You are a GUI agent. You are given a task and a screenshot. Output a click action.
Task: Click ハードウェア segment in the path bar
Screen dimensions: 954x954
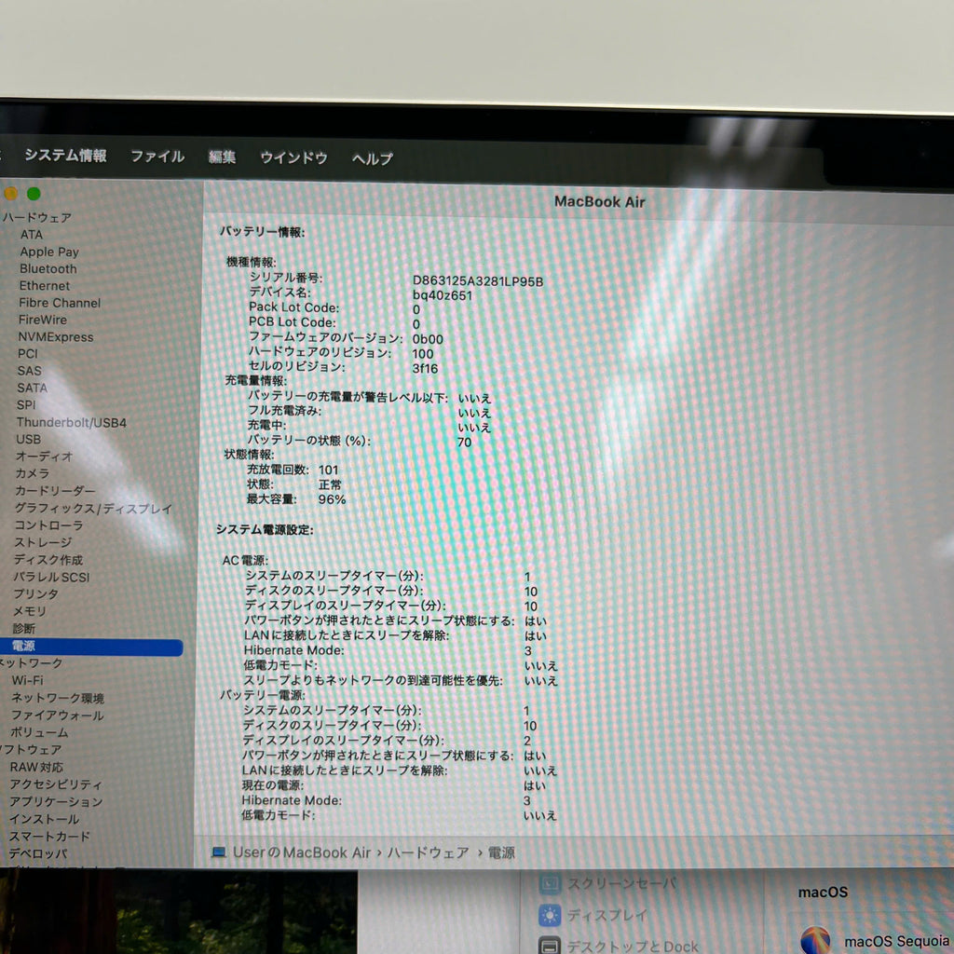[x=428, y=852]
